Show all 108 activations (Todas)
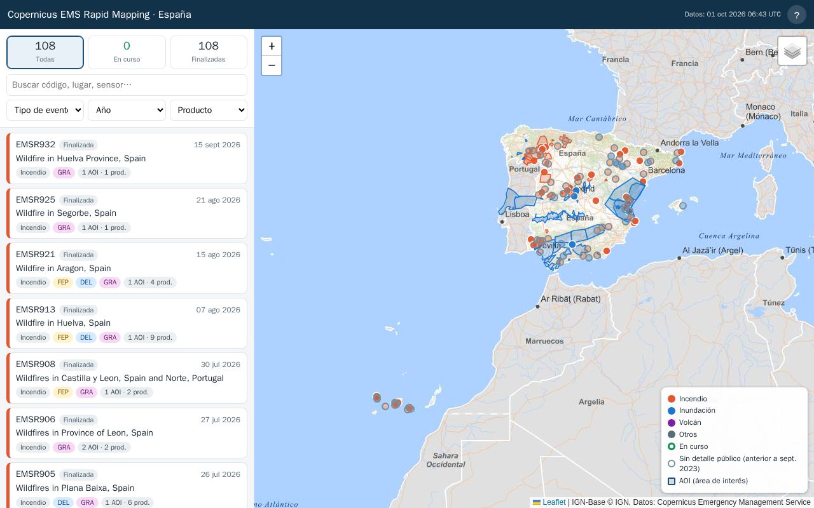 pyautogui.click(x=45, y=52)
